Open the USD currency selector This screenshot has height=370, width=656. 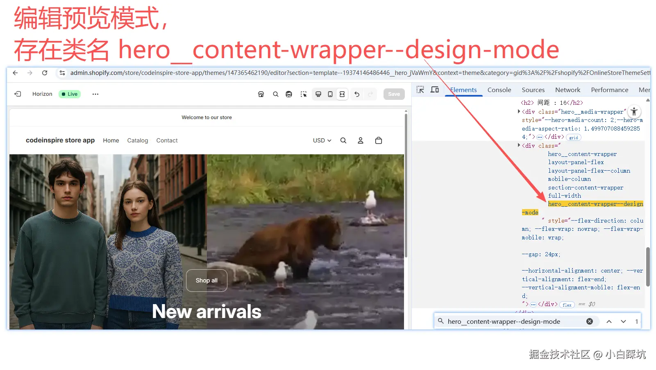point(322,140)
